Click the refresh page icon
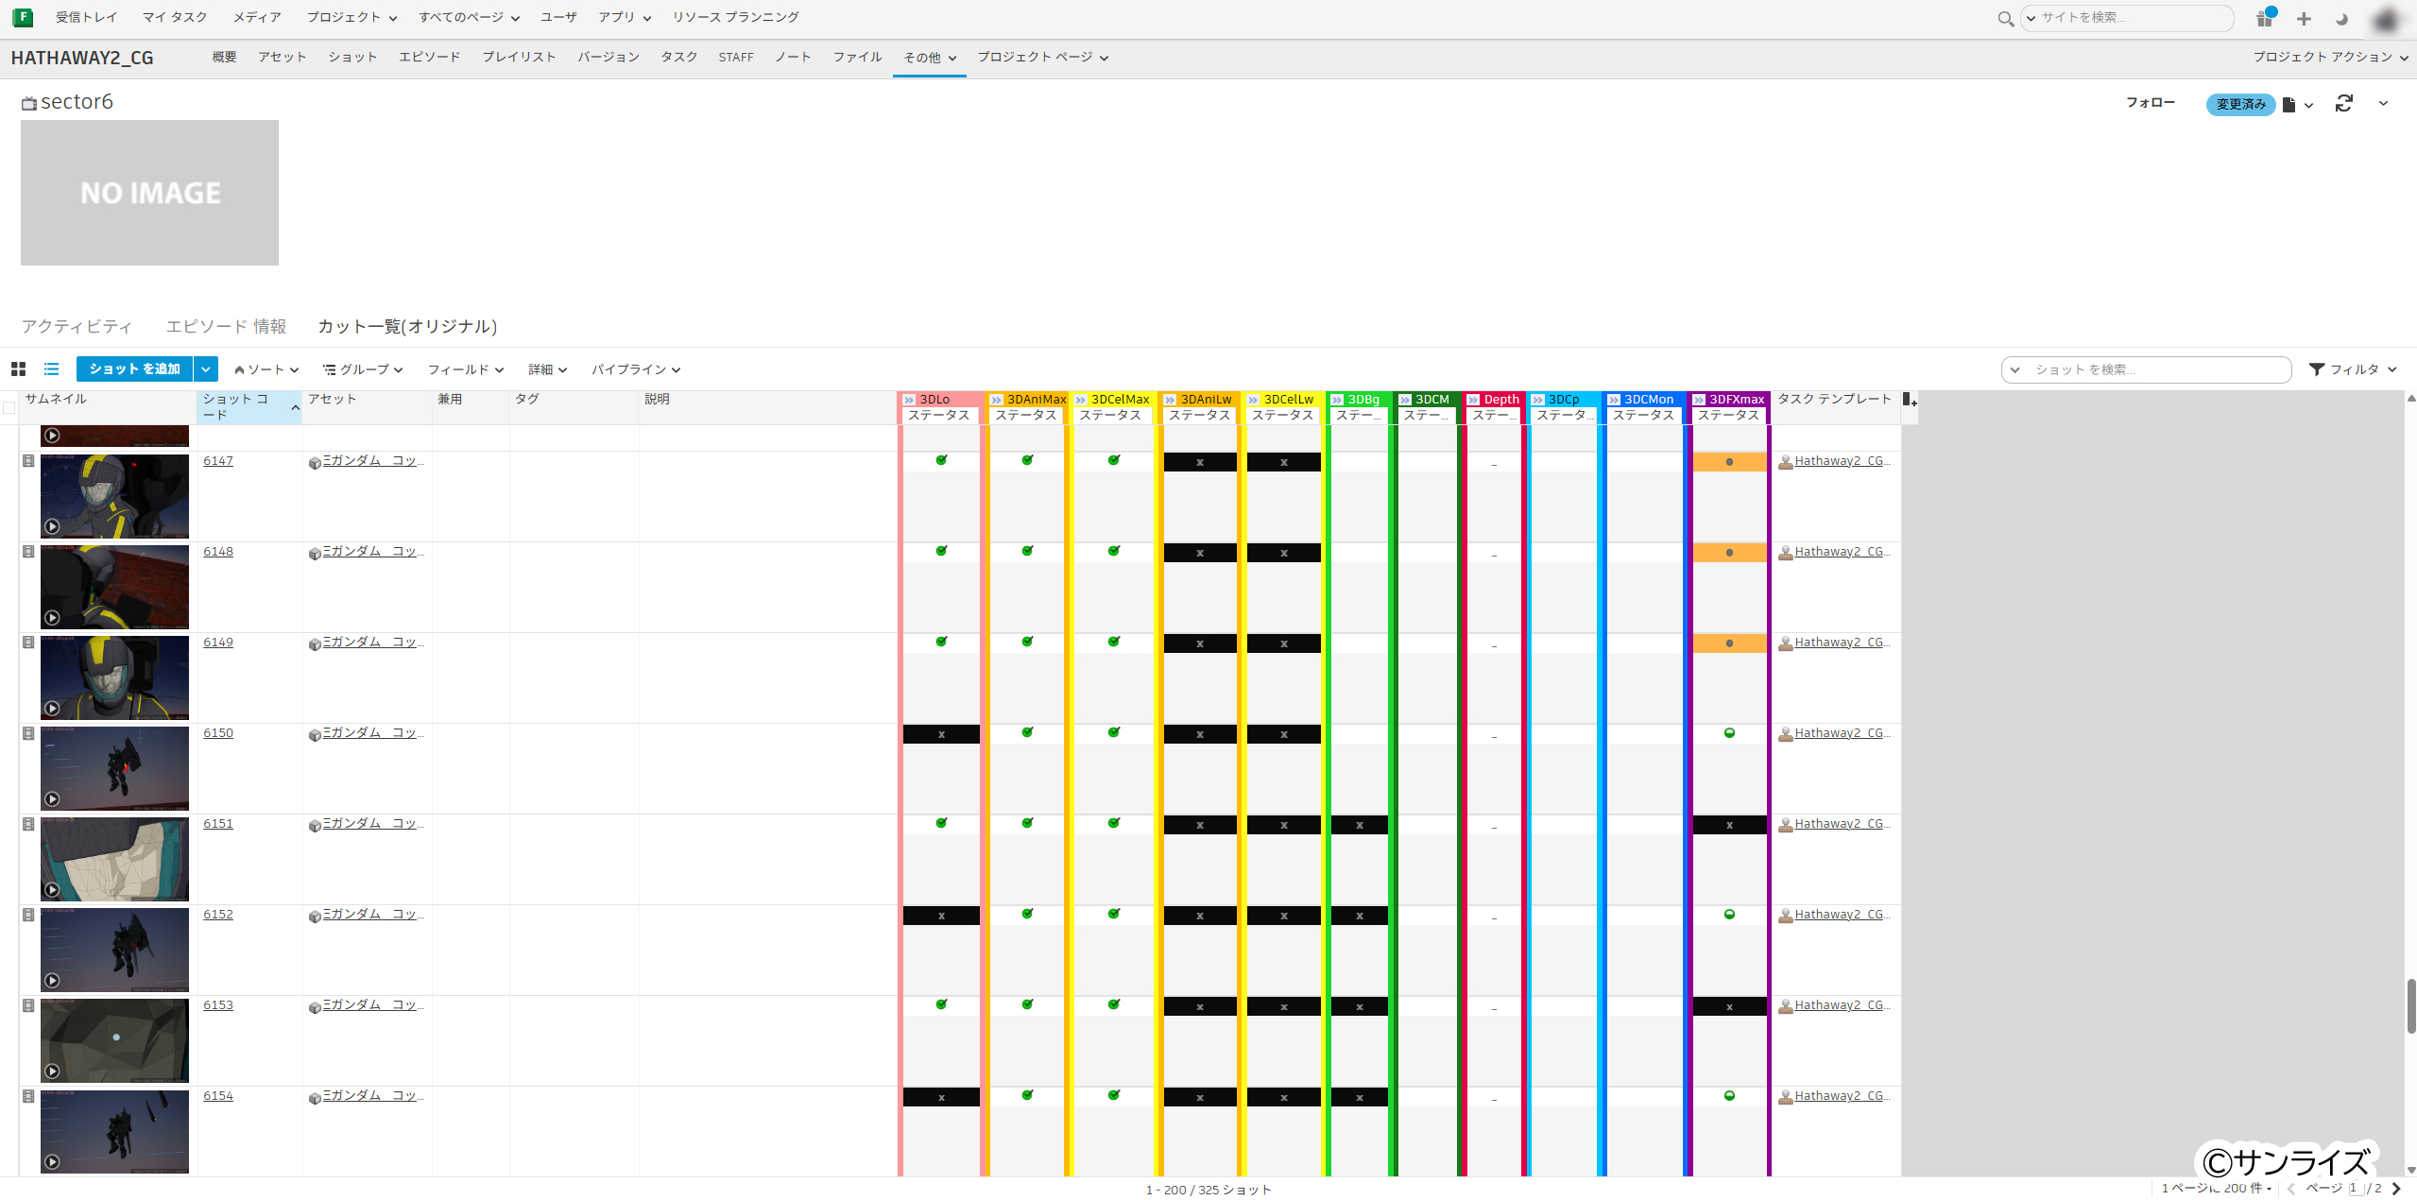The width and height of the screenshot is (2417, 1200). click(2343, 103)
